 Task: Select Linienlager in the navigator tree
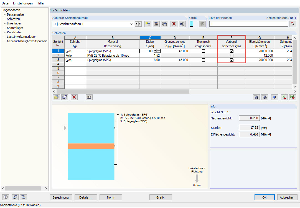click(14, 23)
